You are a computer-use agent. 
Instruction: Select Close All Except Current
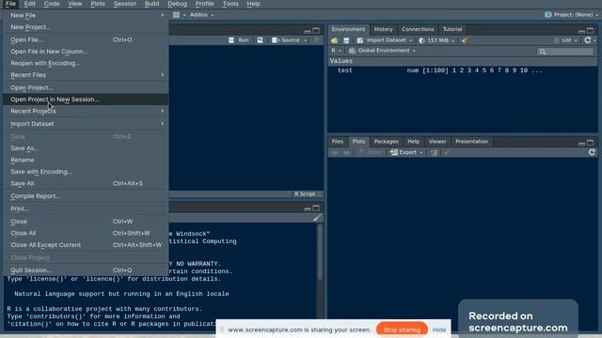click(x=86, y=245)
